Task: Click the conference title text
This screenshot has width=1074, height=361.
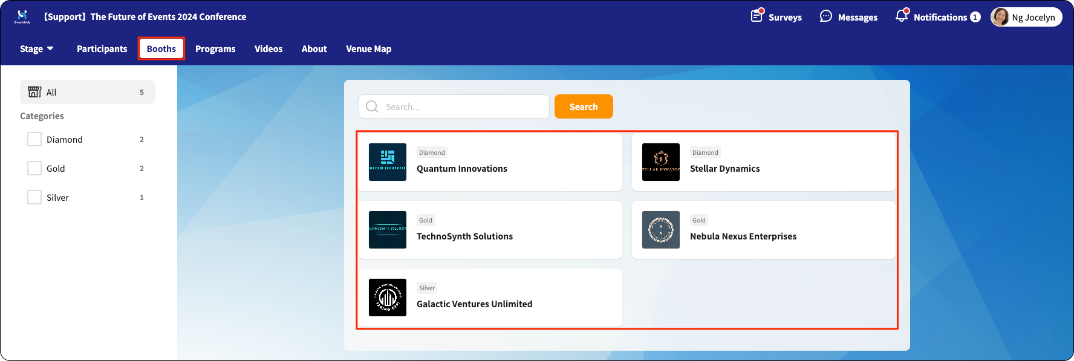Action: click(145, 17)
